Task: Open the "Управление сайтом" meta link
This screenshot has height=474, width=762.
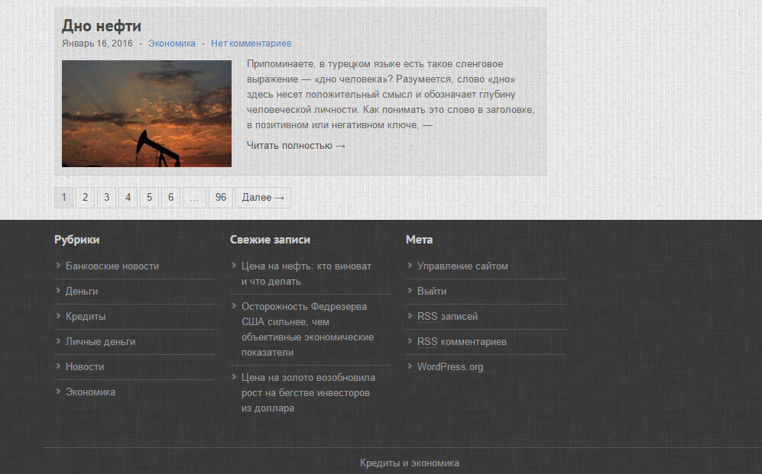Action: [462, 266]
